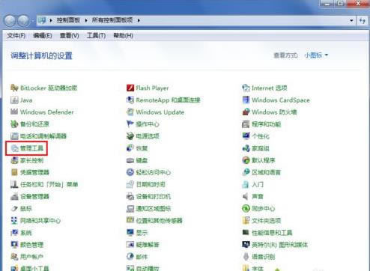370x271 pixels.
Task: Open the 管理工具 icon
Action: point(15,148)
